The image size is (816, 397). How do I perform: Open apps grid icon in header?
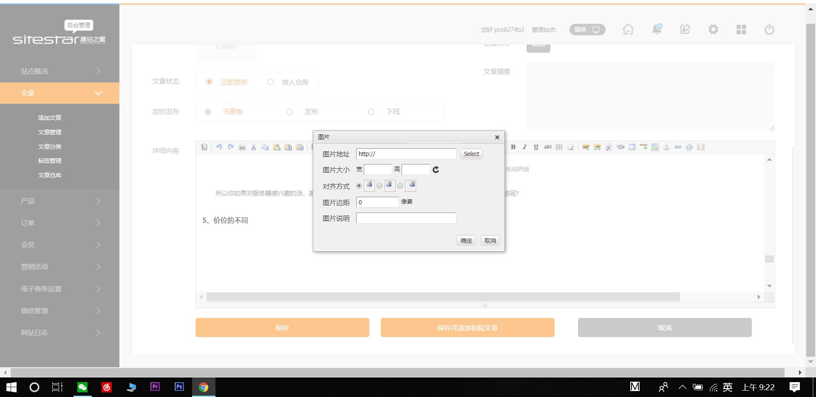point(741,29)
